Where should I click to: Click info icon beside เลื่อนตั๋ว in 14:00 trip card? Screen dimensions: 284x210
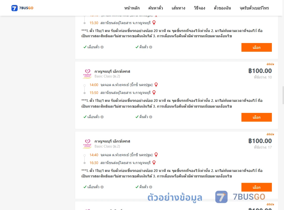[x=102, y=117]
